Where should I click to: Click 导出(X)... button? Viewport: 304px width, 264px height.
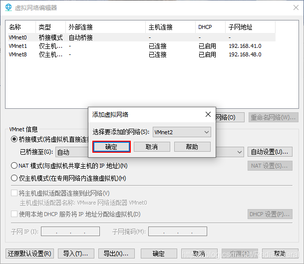pyautogui.click(x=116, y=254)
